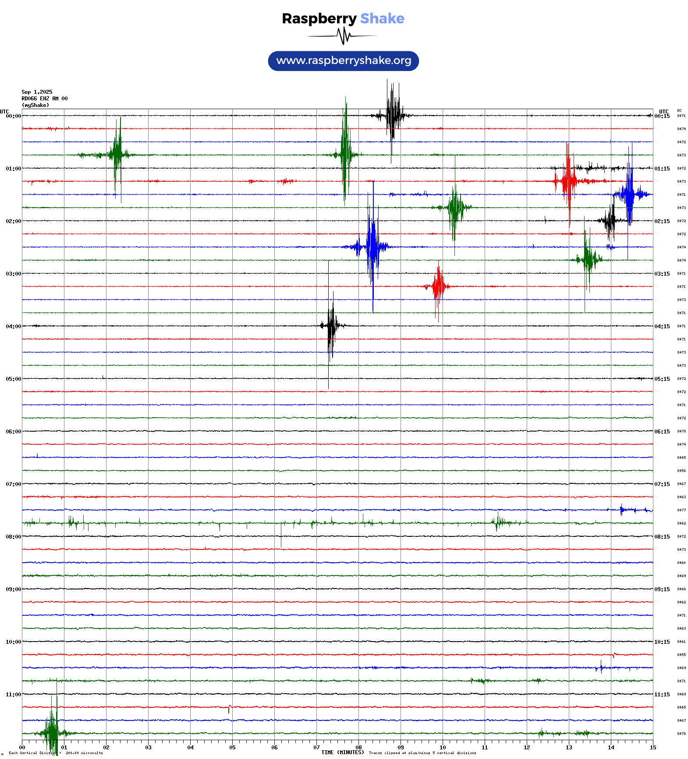Click minute 12 on the bottom axis

(527, 748)
